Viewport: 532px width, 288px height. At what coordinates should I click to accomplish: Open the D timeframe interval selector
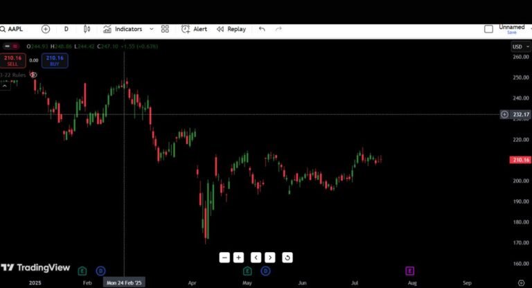[66, 29]
